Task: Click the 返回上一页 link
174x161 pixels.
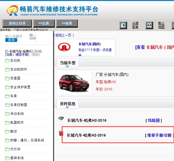Action: tap(64, 35)
